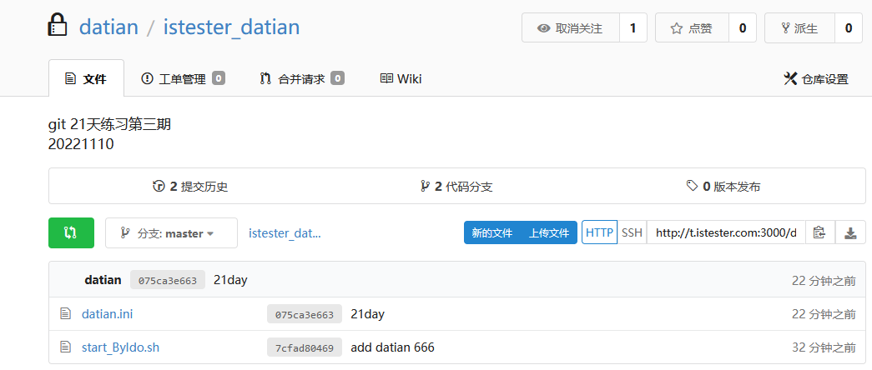Expand the 分支: master branch dropdown

click(171, 233)
